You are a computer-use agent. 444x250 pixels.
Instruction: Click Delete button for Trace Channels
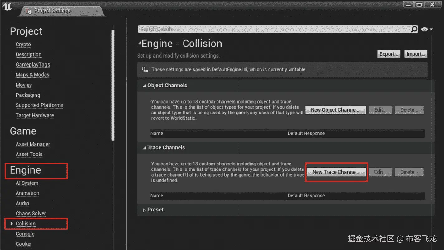(409, 172)
